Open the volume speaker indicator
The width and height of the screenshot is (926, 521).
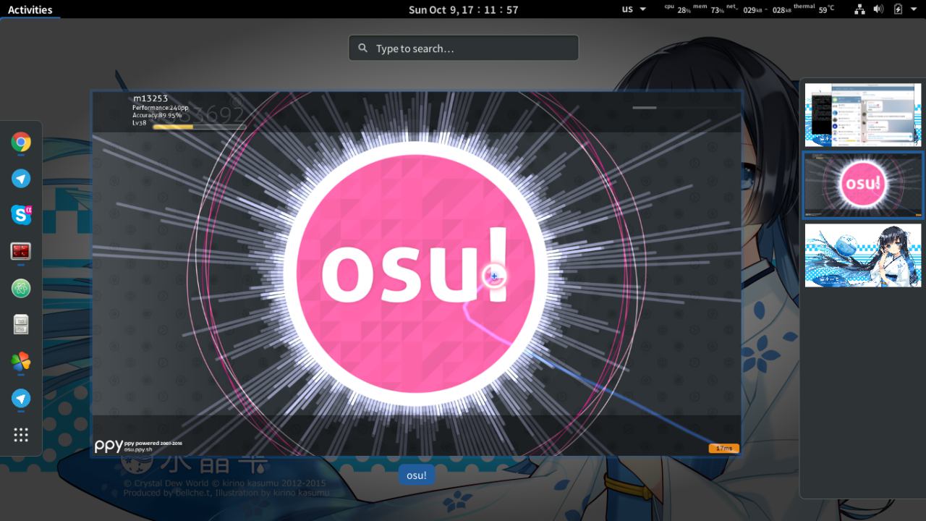(878, 9)
